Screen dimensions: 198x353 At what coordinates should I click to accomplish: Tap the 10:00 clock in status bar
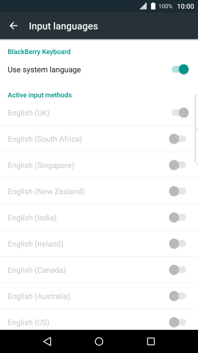click(x=186, y=6)
